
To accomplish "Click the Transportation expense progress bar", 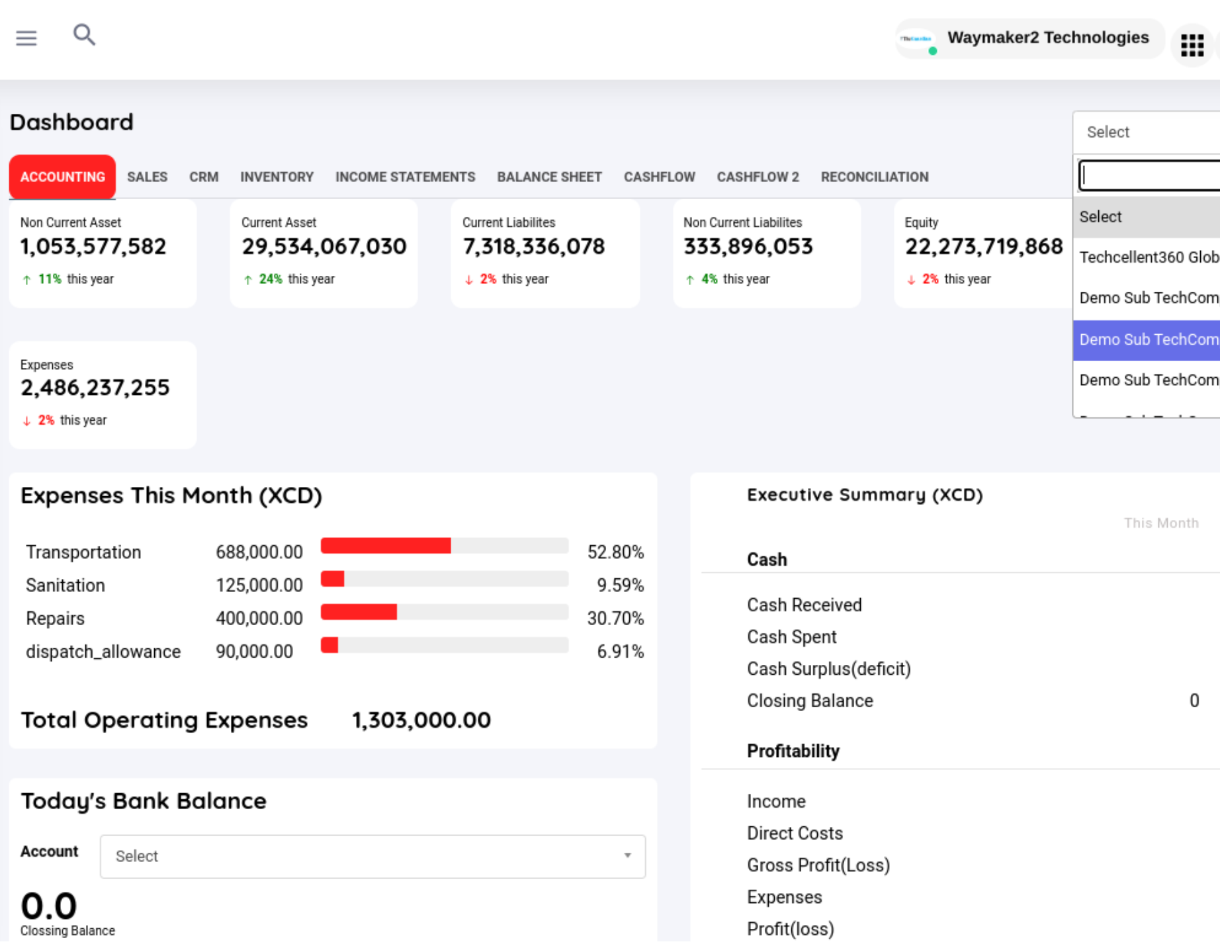I will pyautogui.click(x=444, y=546).
